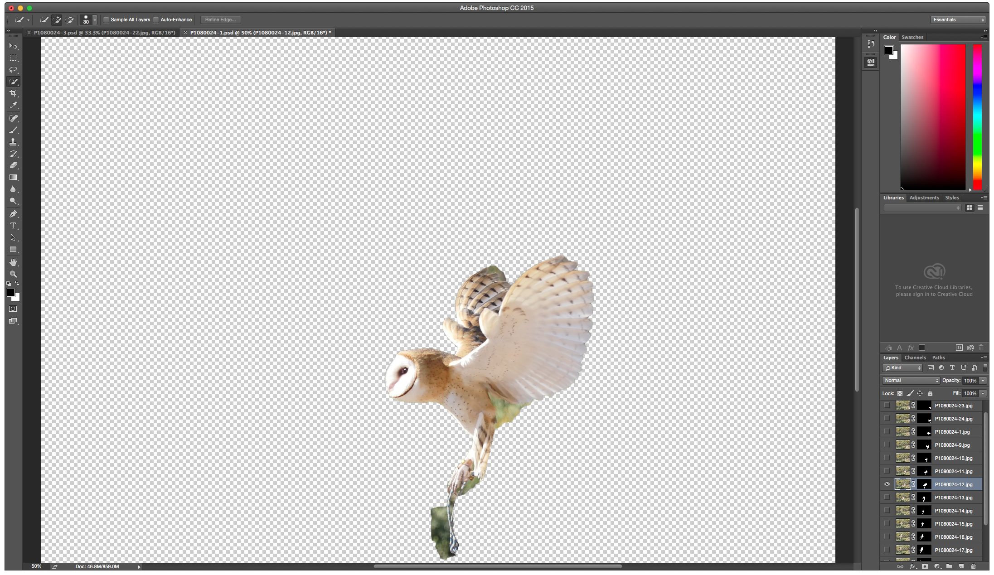Delete layer with the trash icon
The image size is (994, 575).
973,566
